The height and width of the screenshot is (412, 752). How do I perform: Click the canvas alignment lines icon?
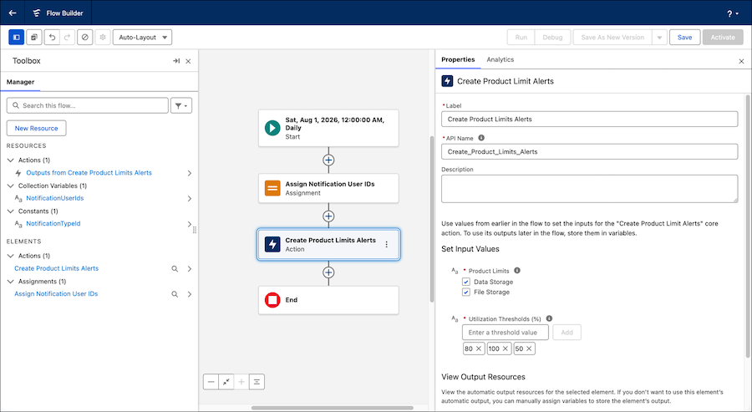click(x=257, y=382)
